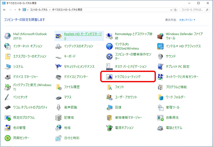This screenshot has height=147, width=213.
Task: Open the 電源オプション icon
Action: pyautogui.click(x=109, y=128)
